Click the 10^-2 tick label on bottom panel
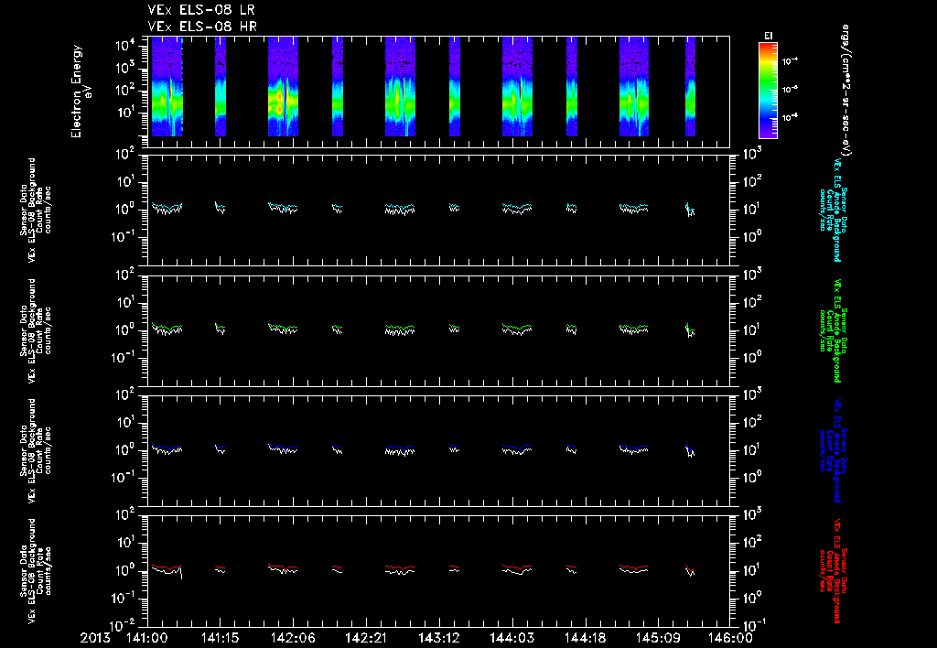The width and height of the screenshot is (937, 648). pos(123,625)
